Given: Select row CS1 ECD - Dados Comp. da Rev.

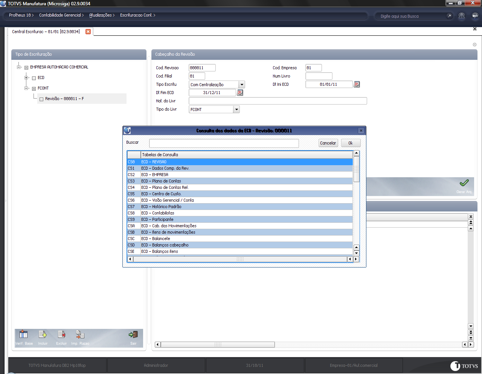Looking at the screenshot, I should click(x=240, y=168).
